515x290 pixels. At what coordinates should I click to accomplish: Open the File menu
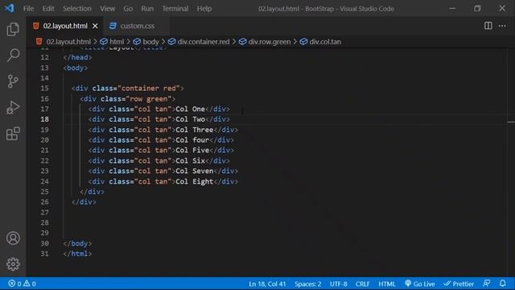click(x=28, y=9)
